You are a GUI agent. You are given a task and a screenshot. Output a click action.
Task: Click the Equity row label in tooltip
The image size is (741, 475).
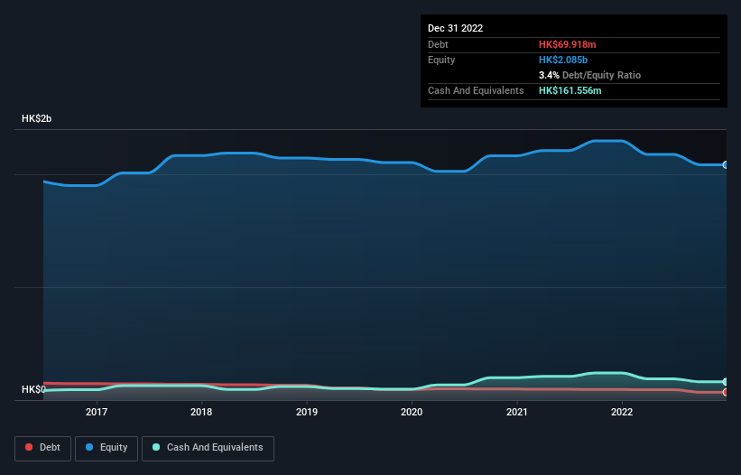tap(441, 60)
